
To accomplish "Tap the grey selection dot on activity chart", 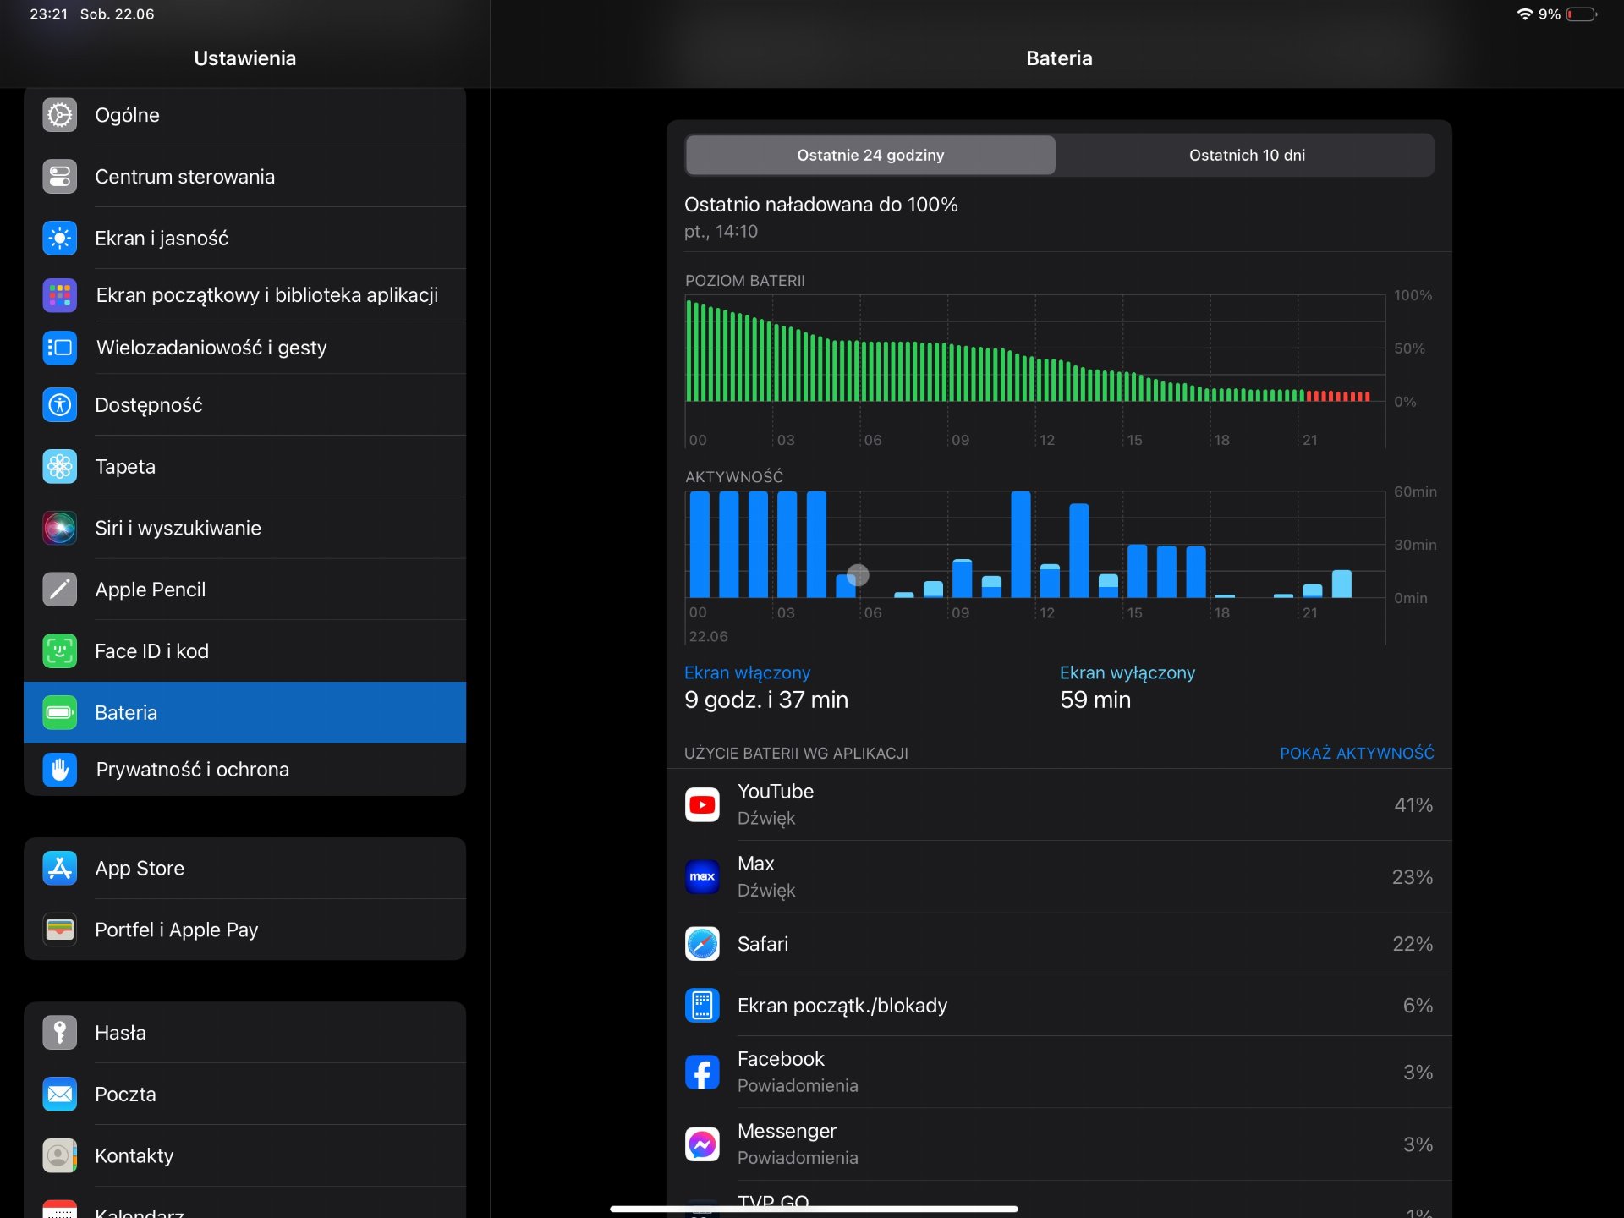I will tap(858, 575).
